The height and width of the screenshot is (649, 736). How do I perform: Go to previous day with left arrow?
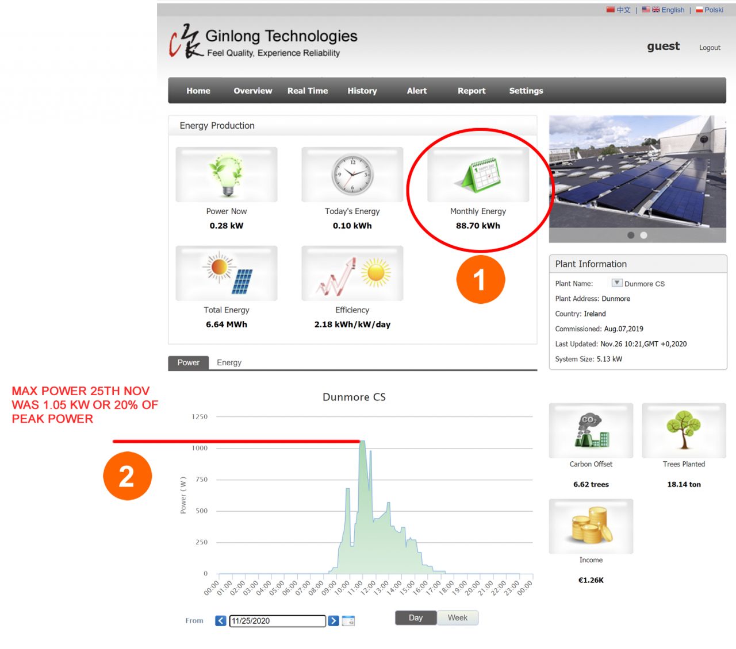coord(221,621)
